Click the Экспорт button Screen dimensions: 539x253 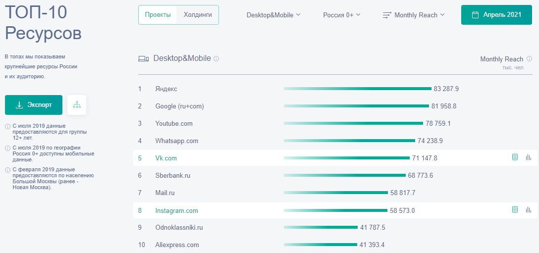click(34, 105)
